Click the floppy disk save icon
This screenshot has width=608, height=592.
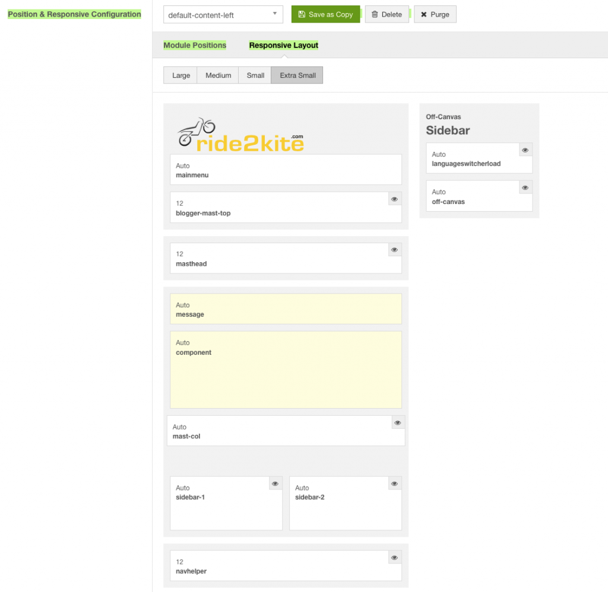(x=302, y=14)
